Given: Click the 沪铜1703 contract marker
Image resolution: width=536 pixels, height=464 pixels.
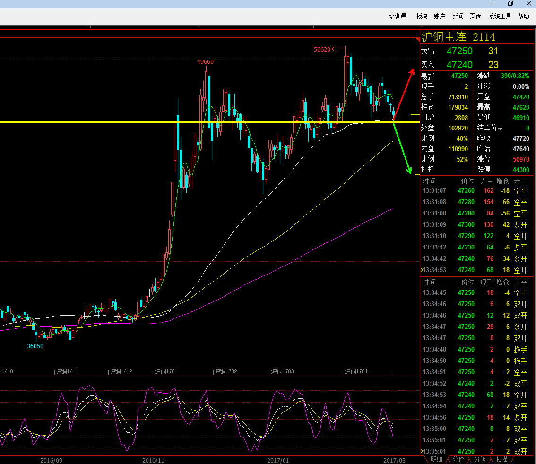Looking at the screenshot, I should pos(282,371).
